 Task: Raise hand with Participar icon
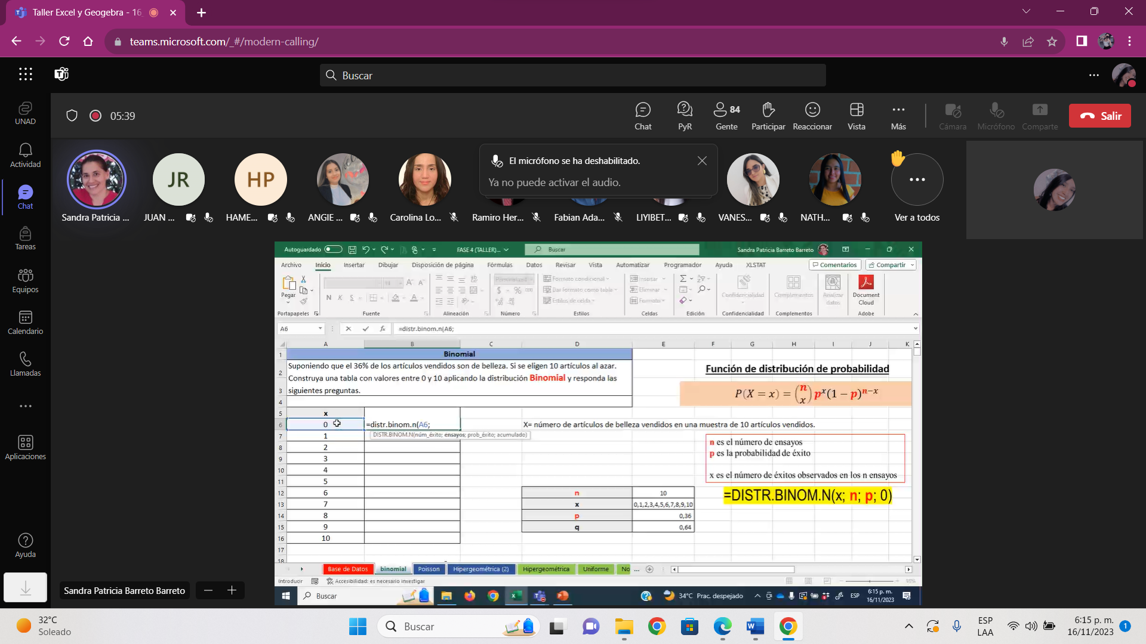(768, 115)
